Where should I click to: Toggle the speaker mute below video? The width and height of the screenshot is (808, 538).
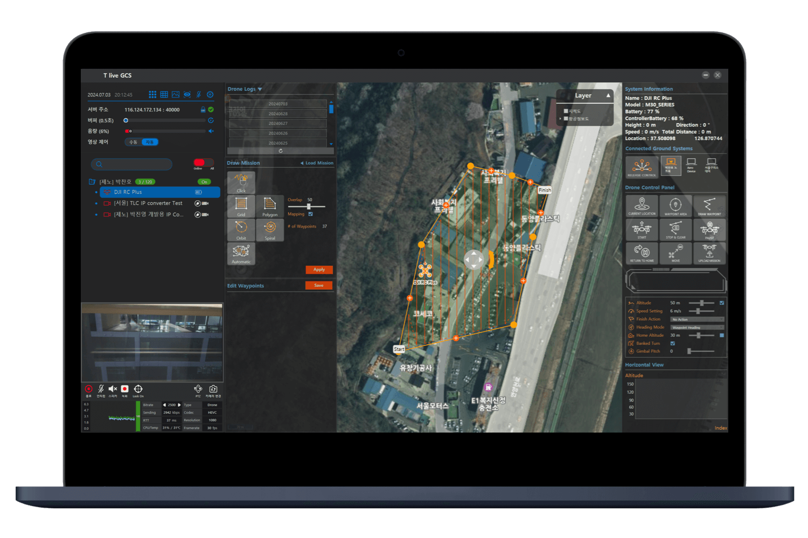113,389
